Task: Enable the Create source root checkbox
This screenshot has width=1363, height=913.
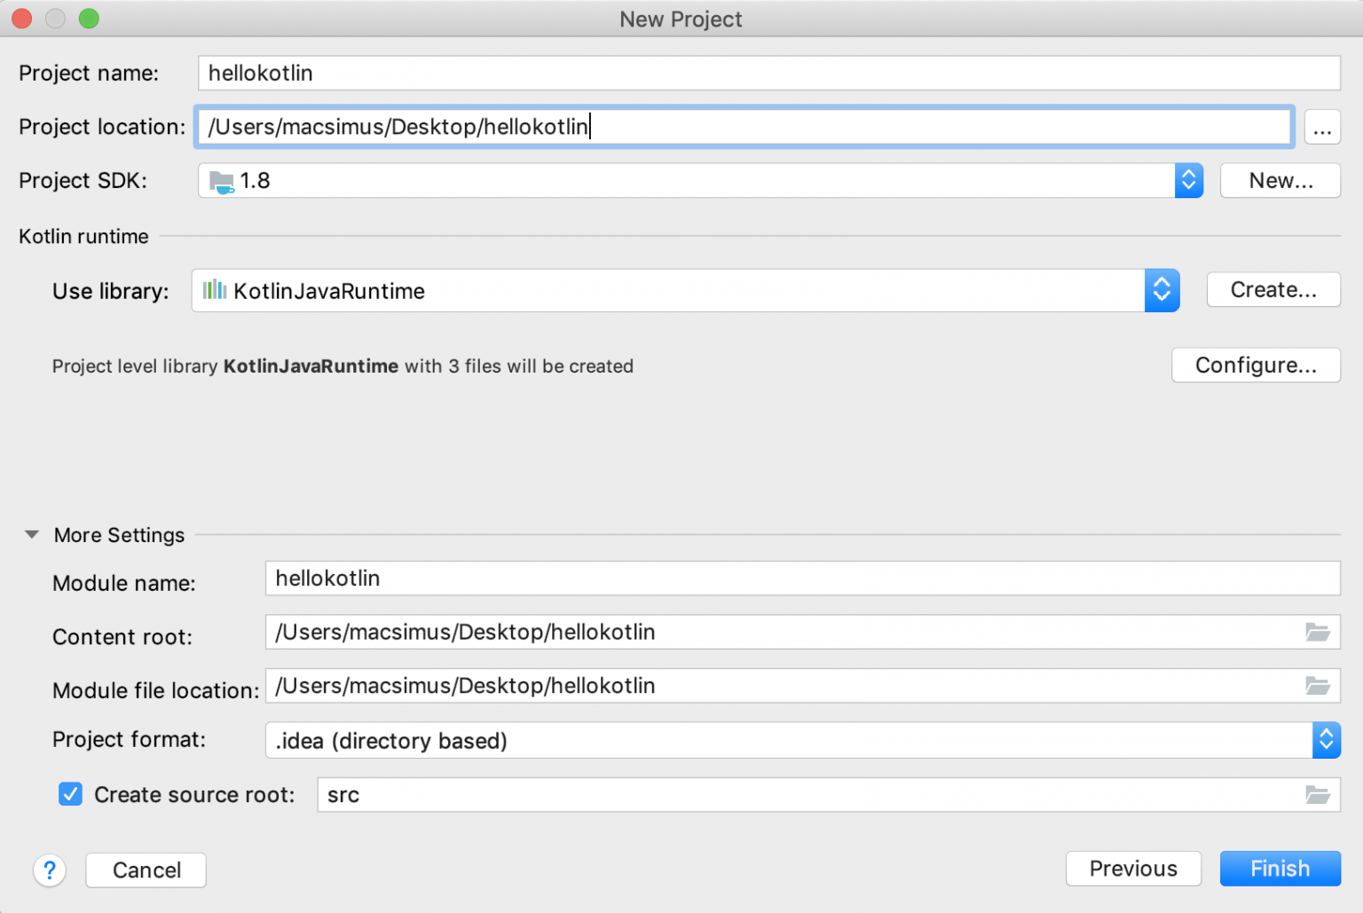Action: coord(70,794)
